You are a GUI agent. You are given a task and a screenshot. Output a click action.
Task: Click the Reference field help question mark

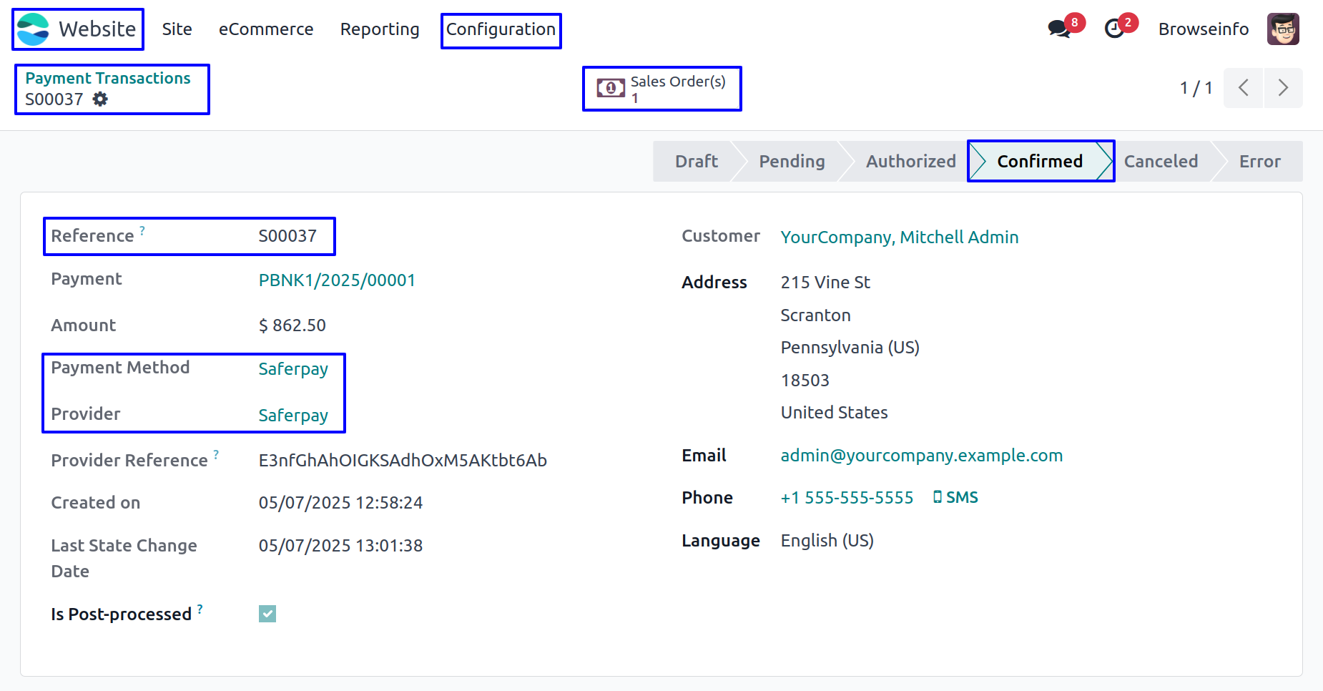click(142, 230)
